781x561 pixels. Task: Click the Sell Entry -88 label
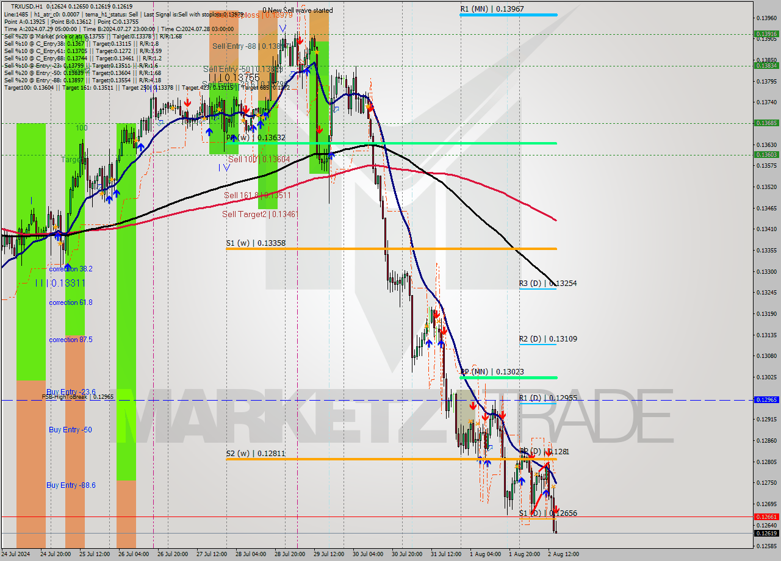(x=250, y=46)
